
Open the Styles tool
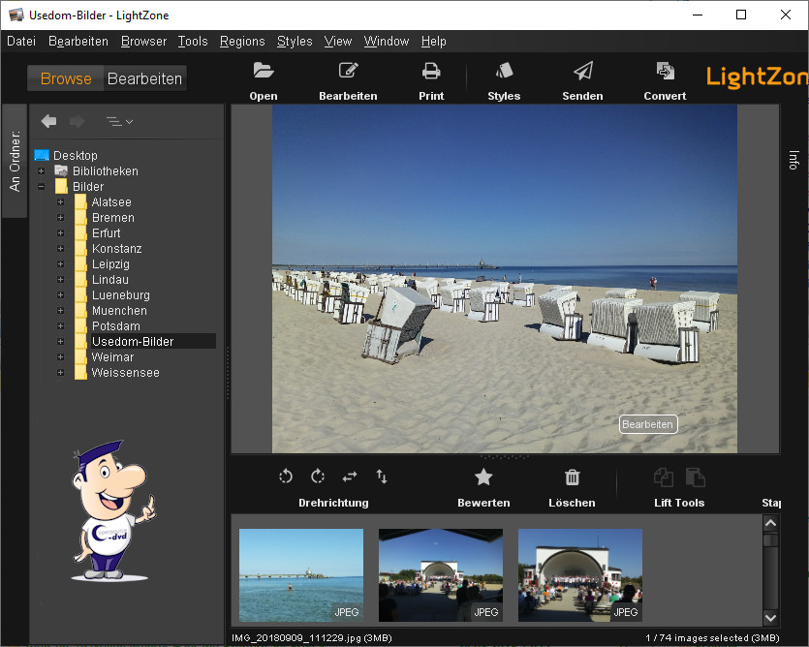click(x=503, y=71)
